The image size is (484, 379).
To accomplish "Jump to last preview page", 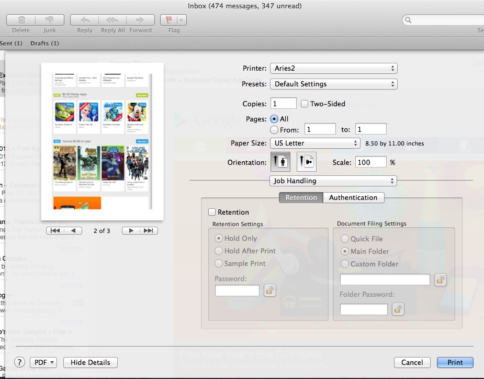I will (x=149, y=230).
